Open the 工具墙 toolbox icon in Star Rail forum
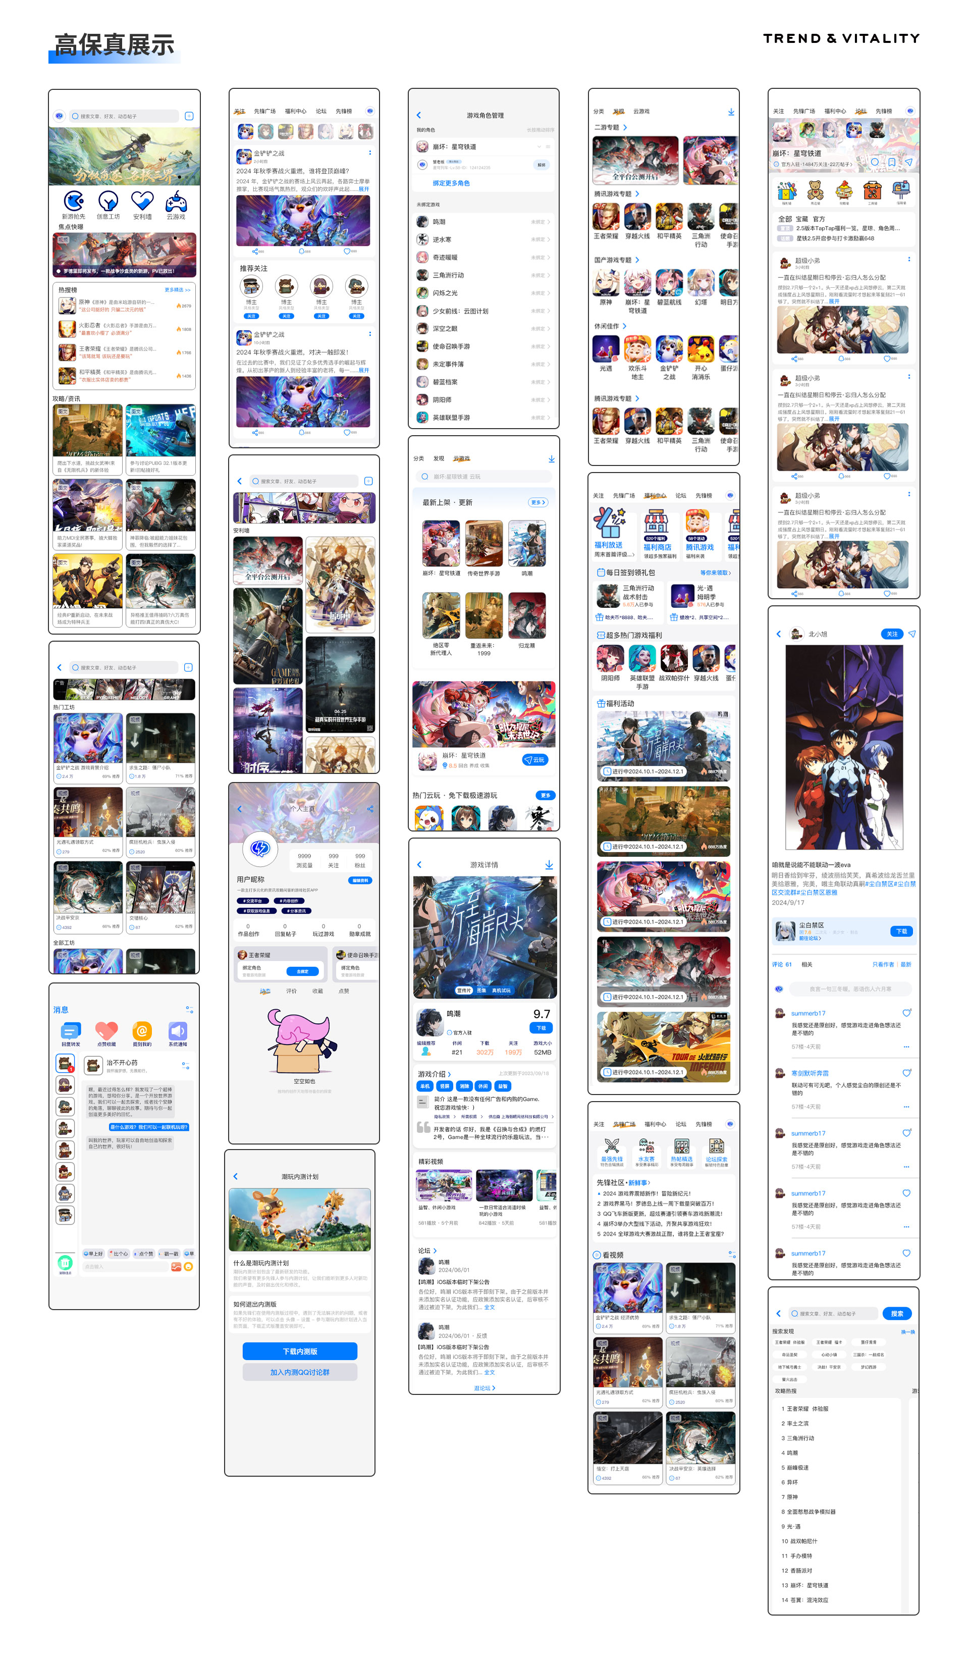 click(x=873, y=191)
